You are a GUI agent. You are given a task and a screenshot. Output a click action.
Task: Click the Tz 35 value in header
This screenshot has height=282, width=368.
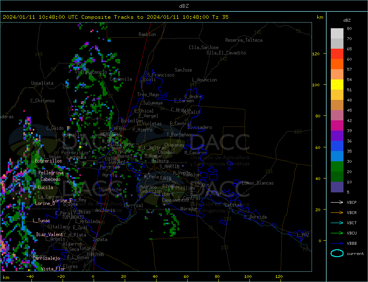[x=220, y=17]
